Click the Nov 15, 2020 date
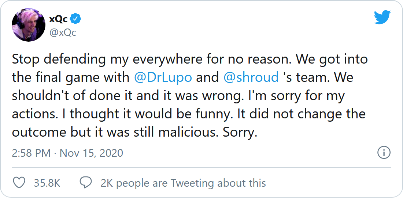 pos(91,153)
